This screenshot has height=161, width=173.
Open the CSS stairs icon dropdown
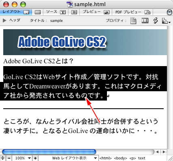click(166, 21)
